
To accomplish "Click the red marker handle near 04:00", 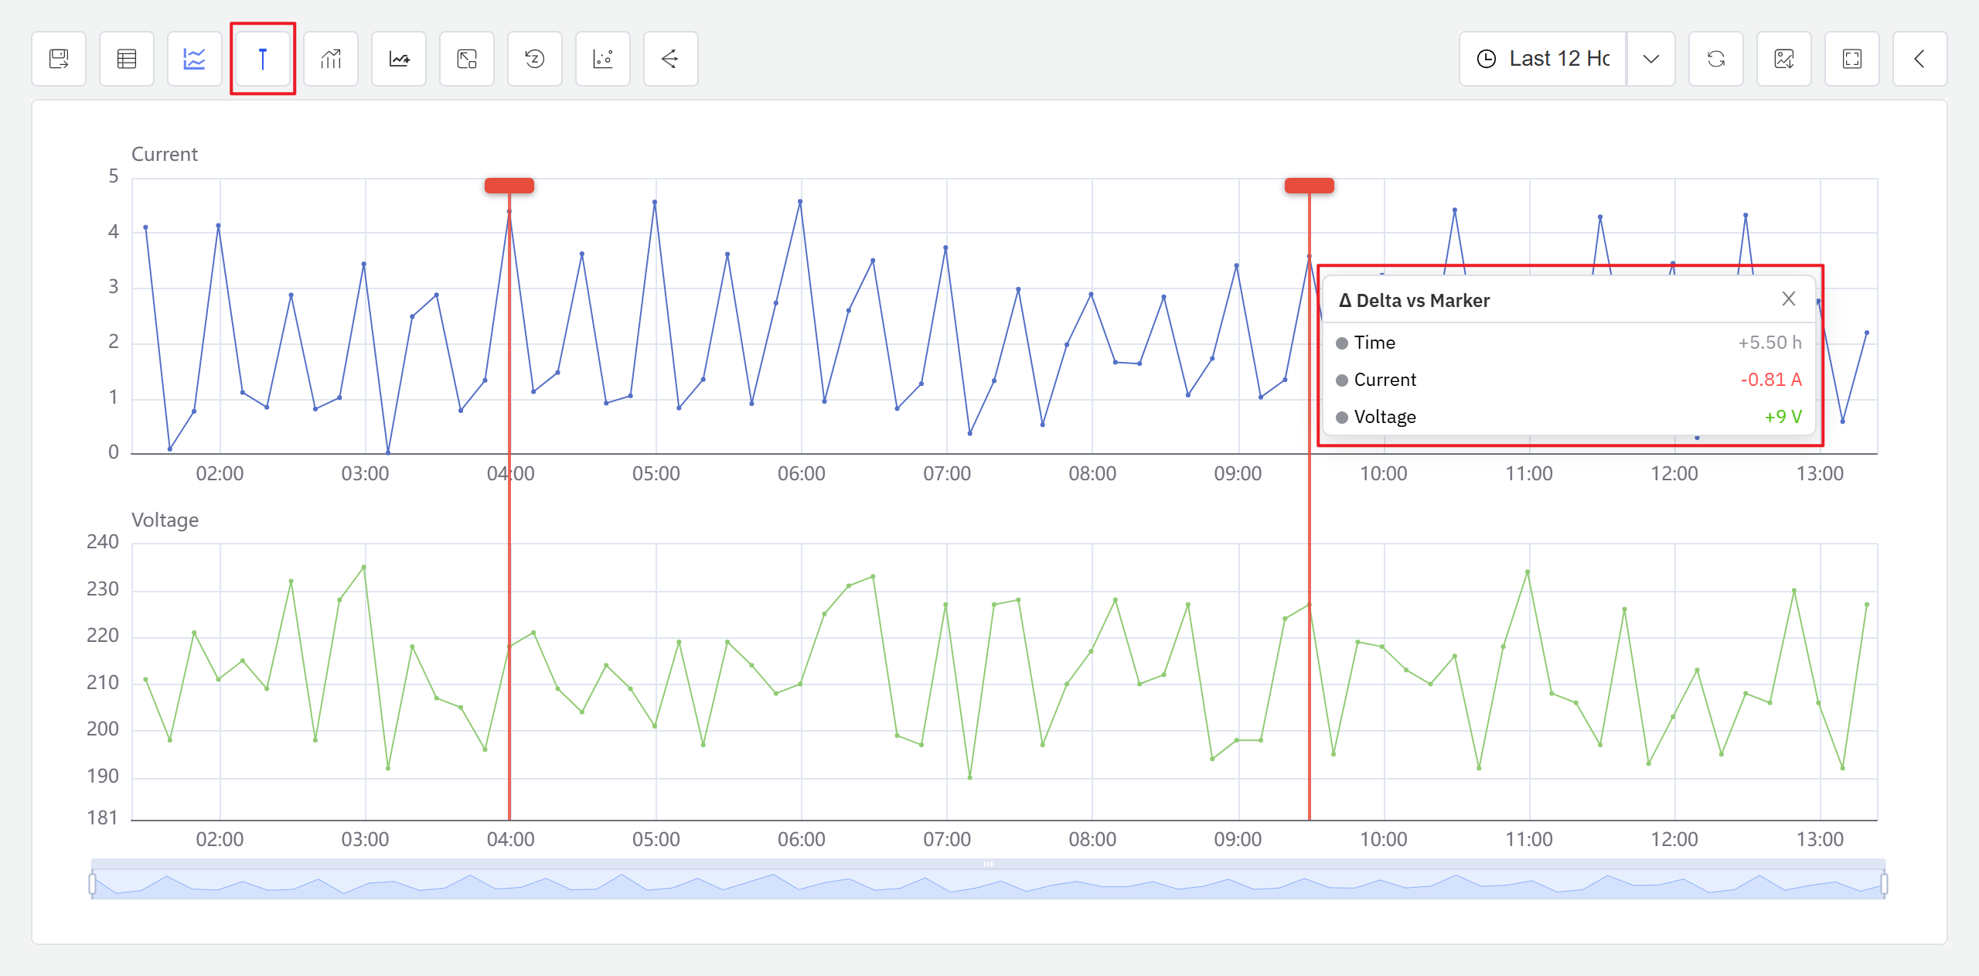I will [x=509, y=186].
